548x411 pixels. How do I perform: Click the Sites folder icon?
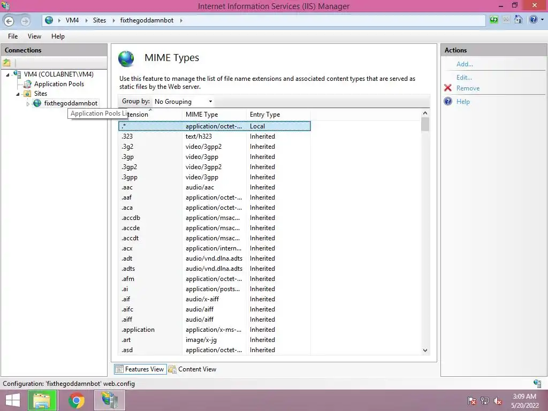(27, 93)
